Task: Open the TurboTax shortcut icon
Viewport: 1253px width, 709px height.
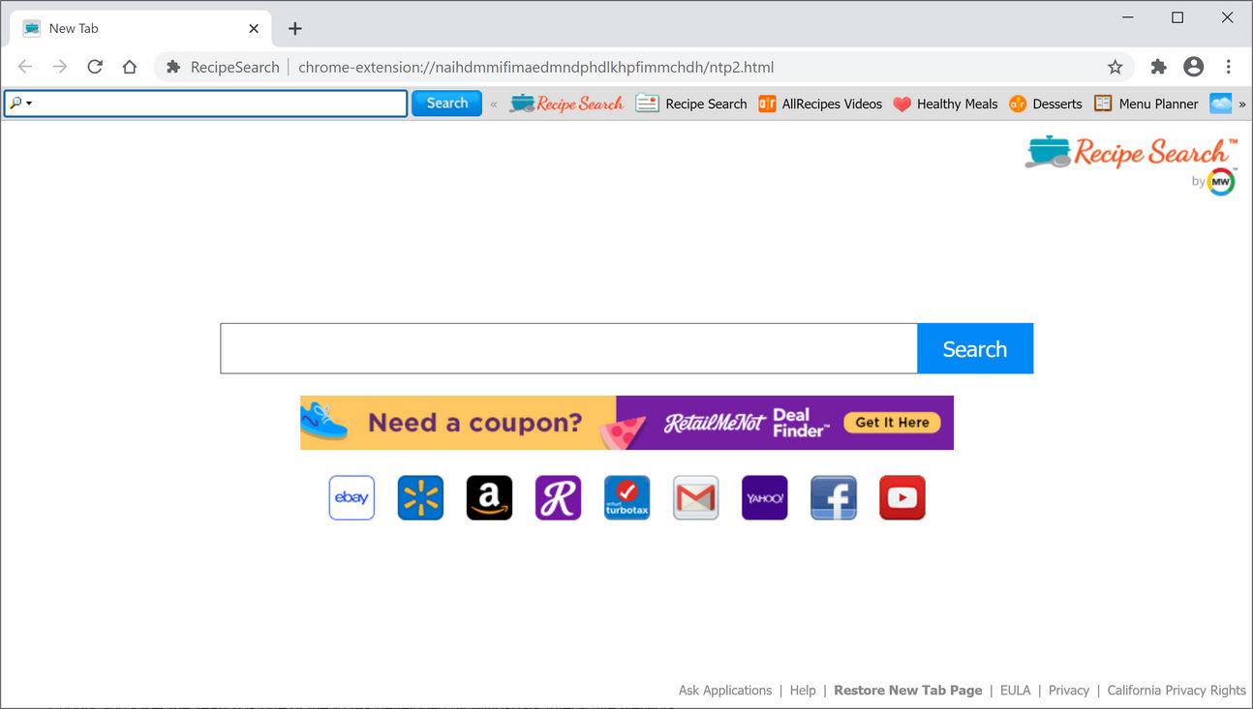Action: [626, 497]
